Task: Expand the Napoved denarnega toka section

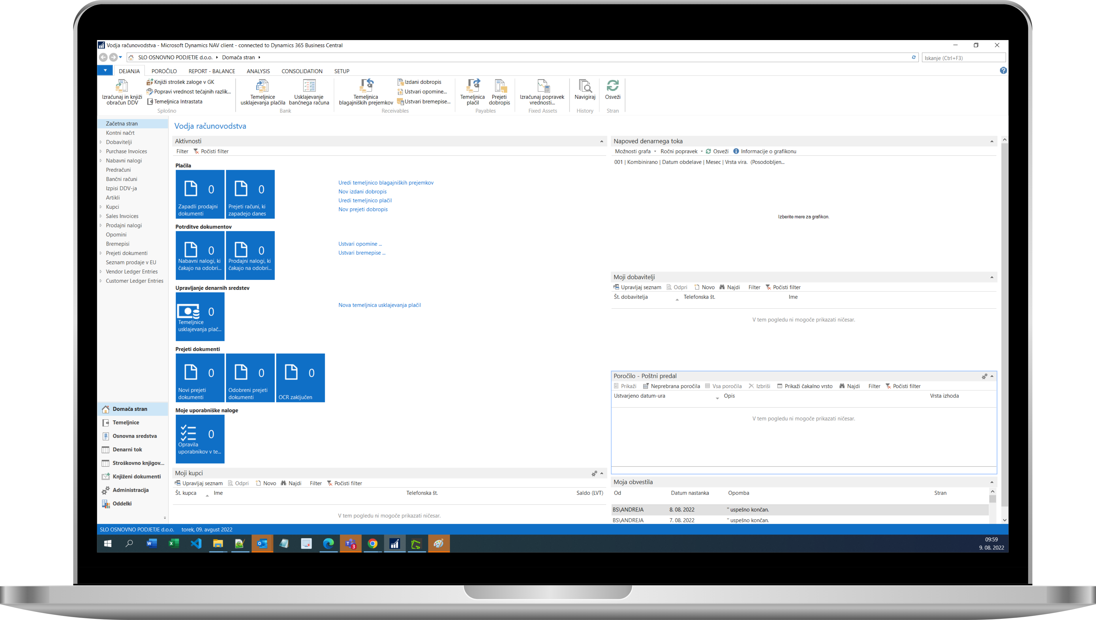Action: coord(992,142)
